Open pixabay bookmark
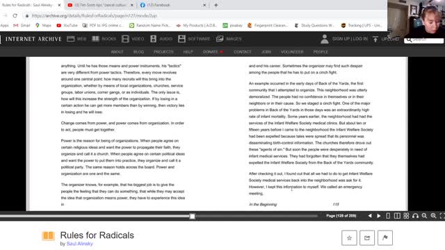 click(x=232, y=26)
